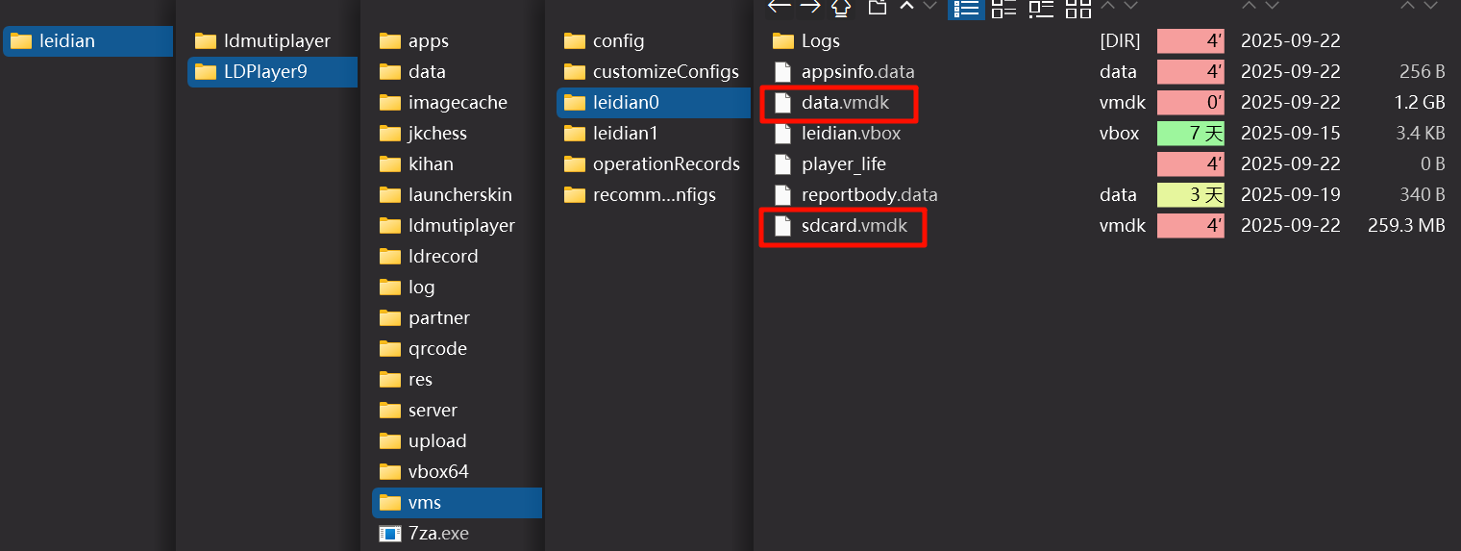Click the back navigation arrow
This screenshot has height=551, width=1461.
pos(779,7)
